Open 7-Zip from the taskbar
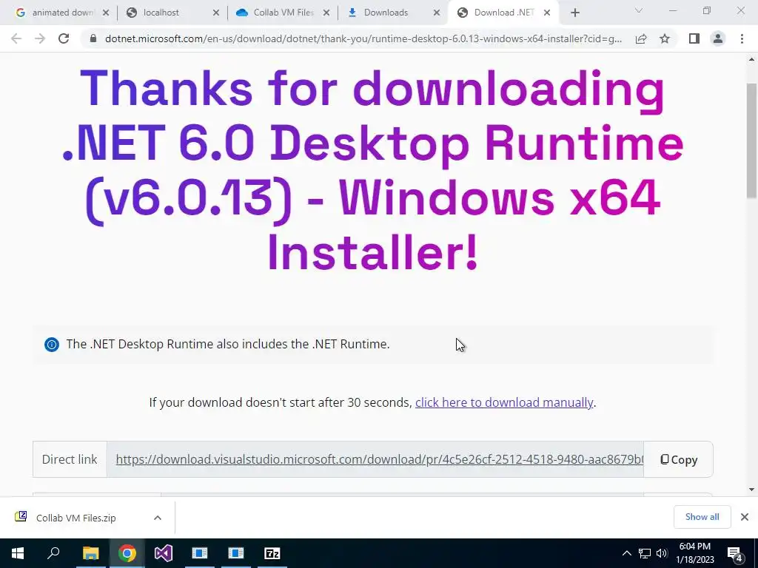This screenshot has height=568, width=758. pos(272,553)
